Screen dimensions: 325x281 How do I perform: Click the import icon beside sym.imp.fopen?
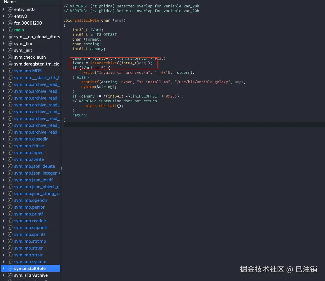10,153
